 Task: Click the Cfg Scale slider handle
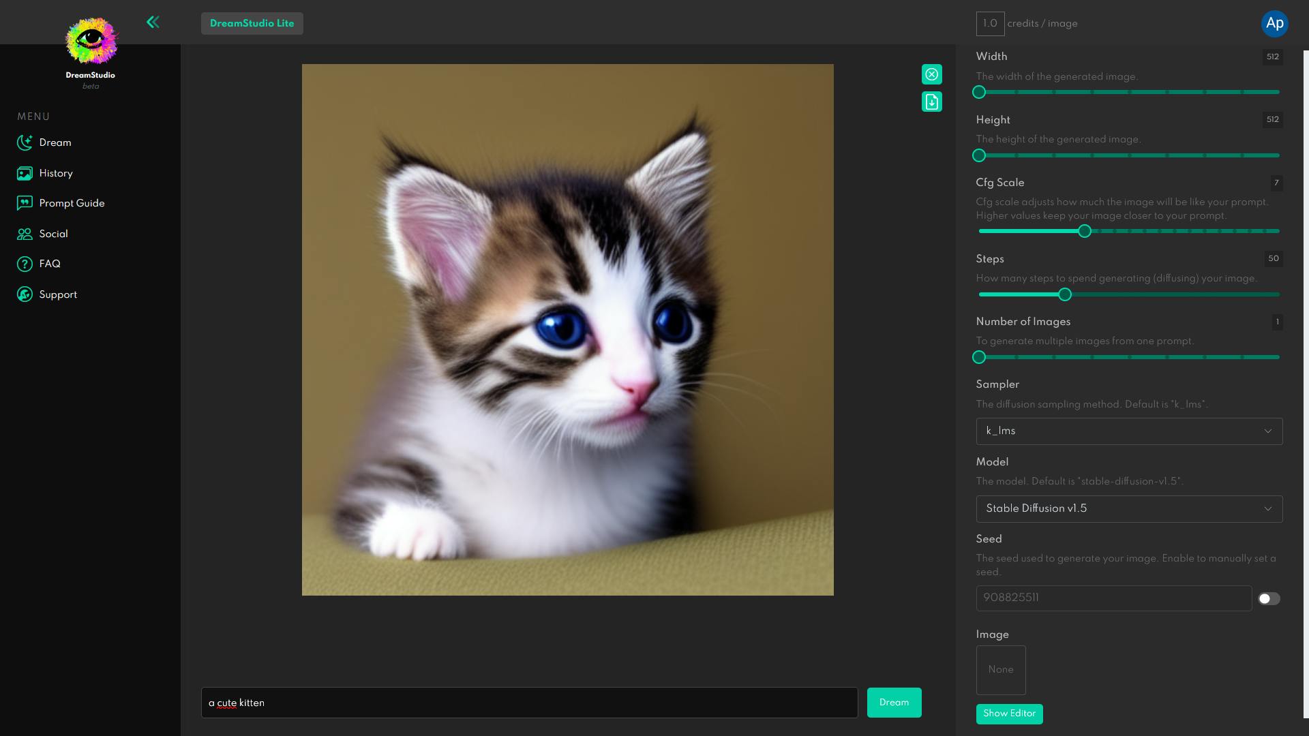[x=1084, y=231]
